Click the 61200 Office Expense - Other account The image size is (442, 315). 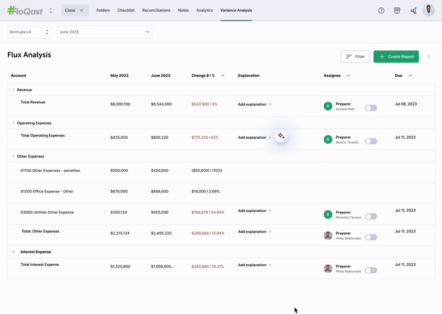(x=47, y=191)
